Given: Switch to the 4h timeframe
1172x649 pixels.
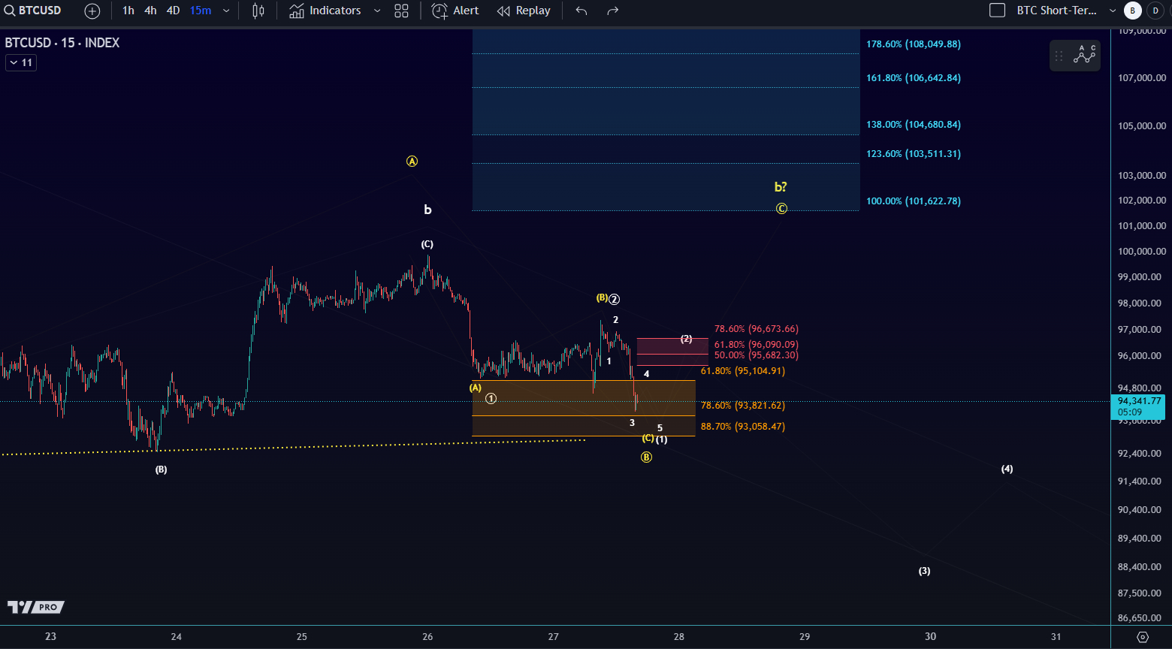Looking at the screenshot, I should click(x=151, y=11).
